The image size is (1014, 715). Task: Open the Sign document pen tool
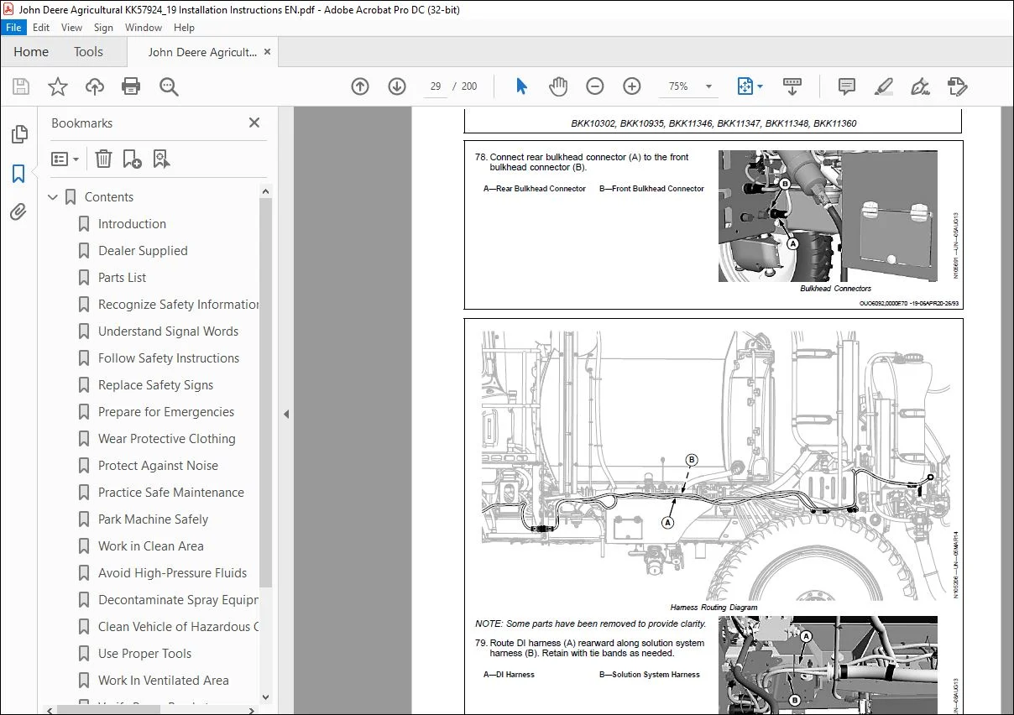(920, 86)
